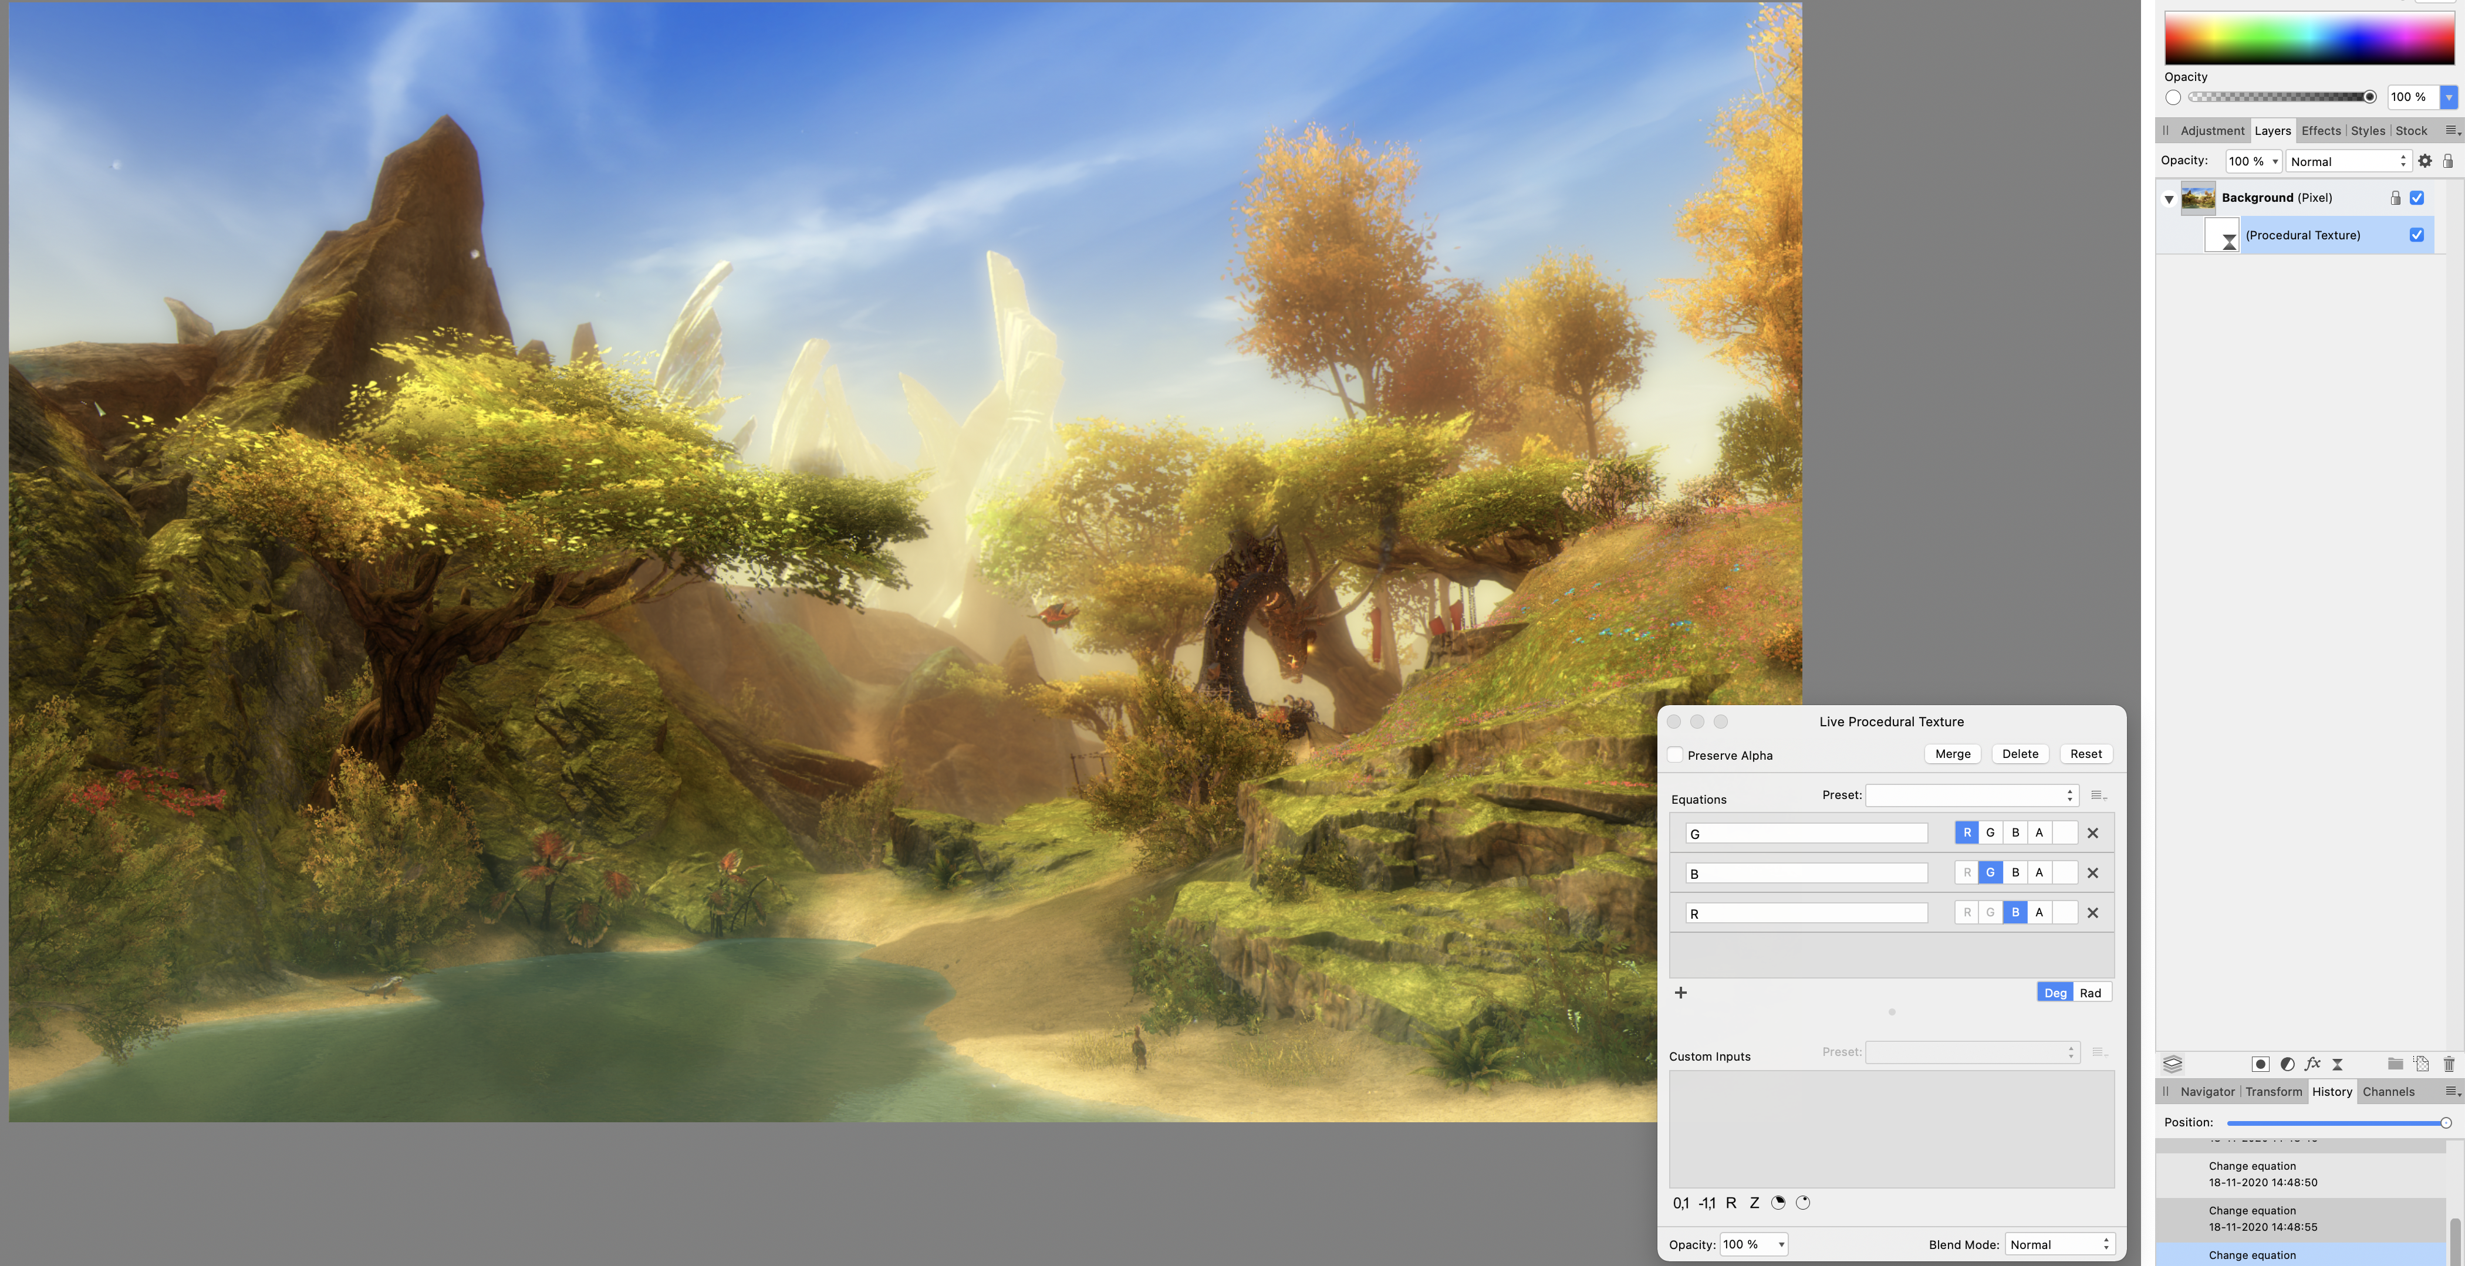
Task: Switch to the Effects tab
Action: 2321,131
